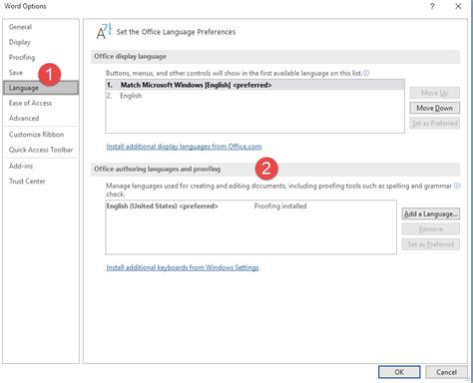473x383 pixels.
Task: Open the General options category
Action: (x=20, y=27)
